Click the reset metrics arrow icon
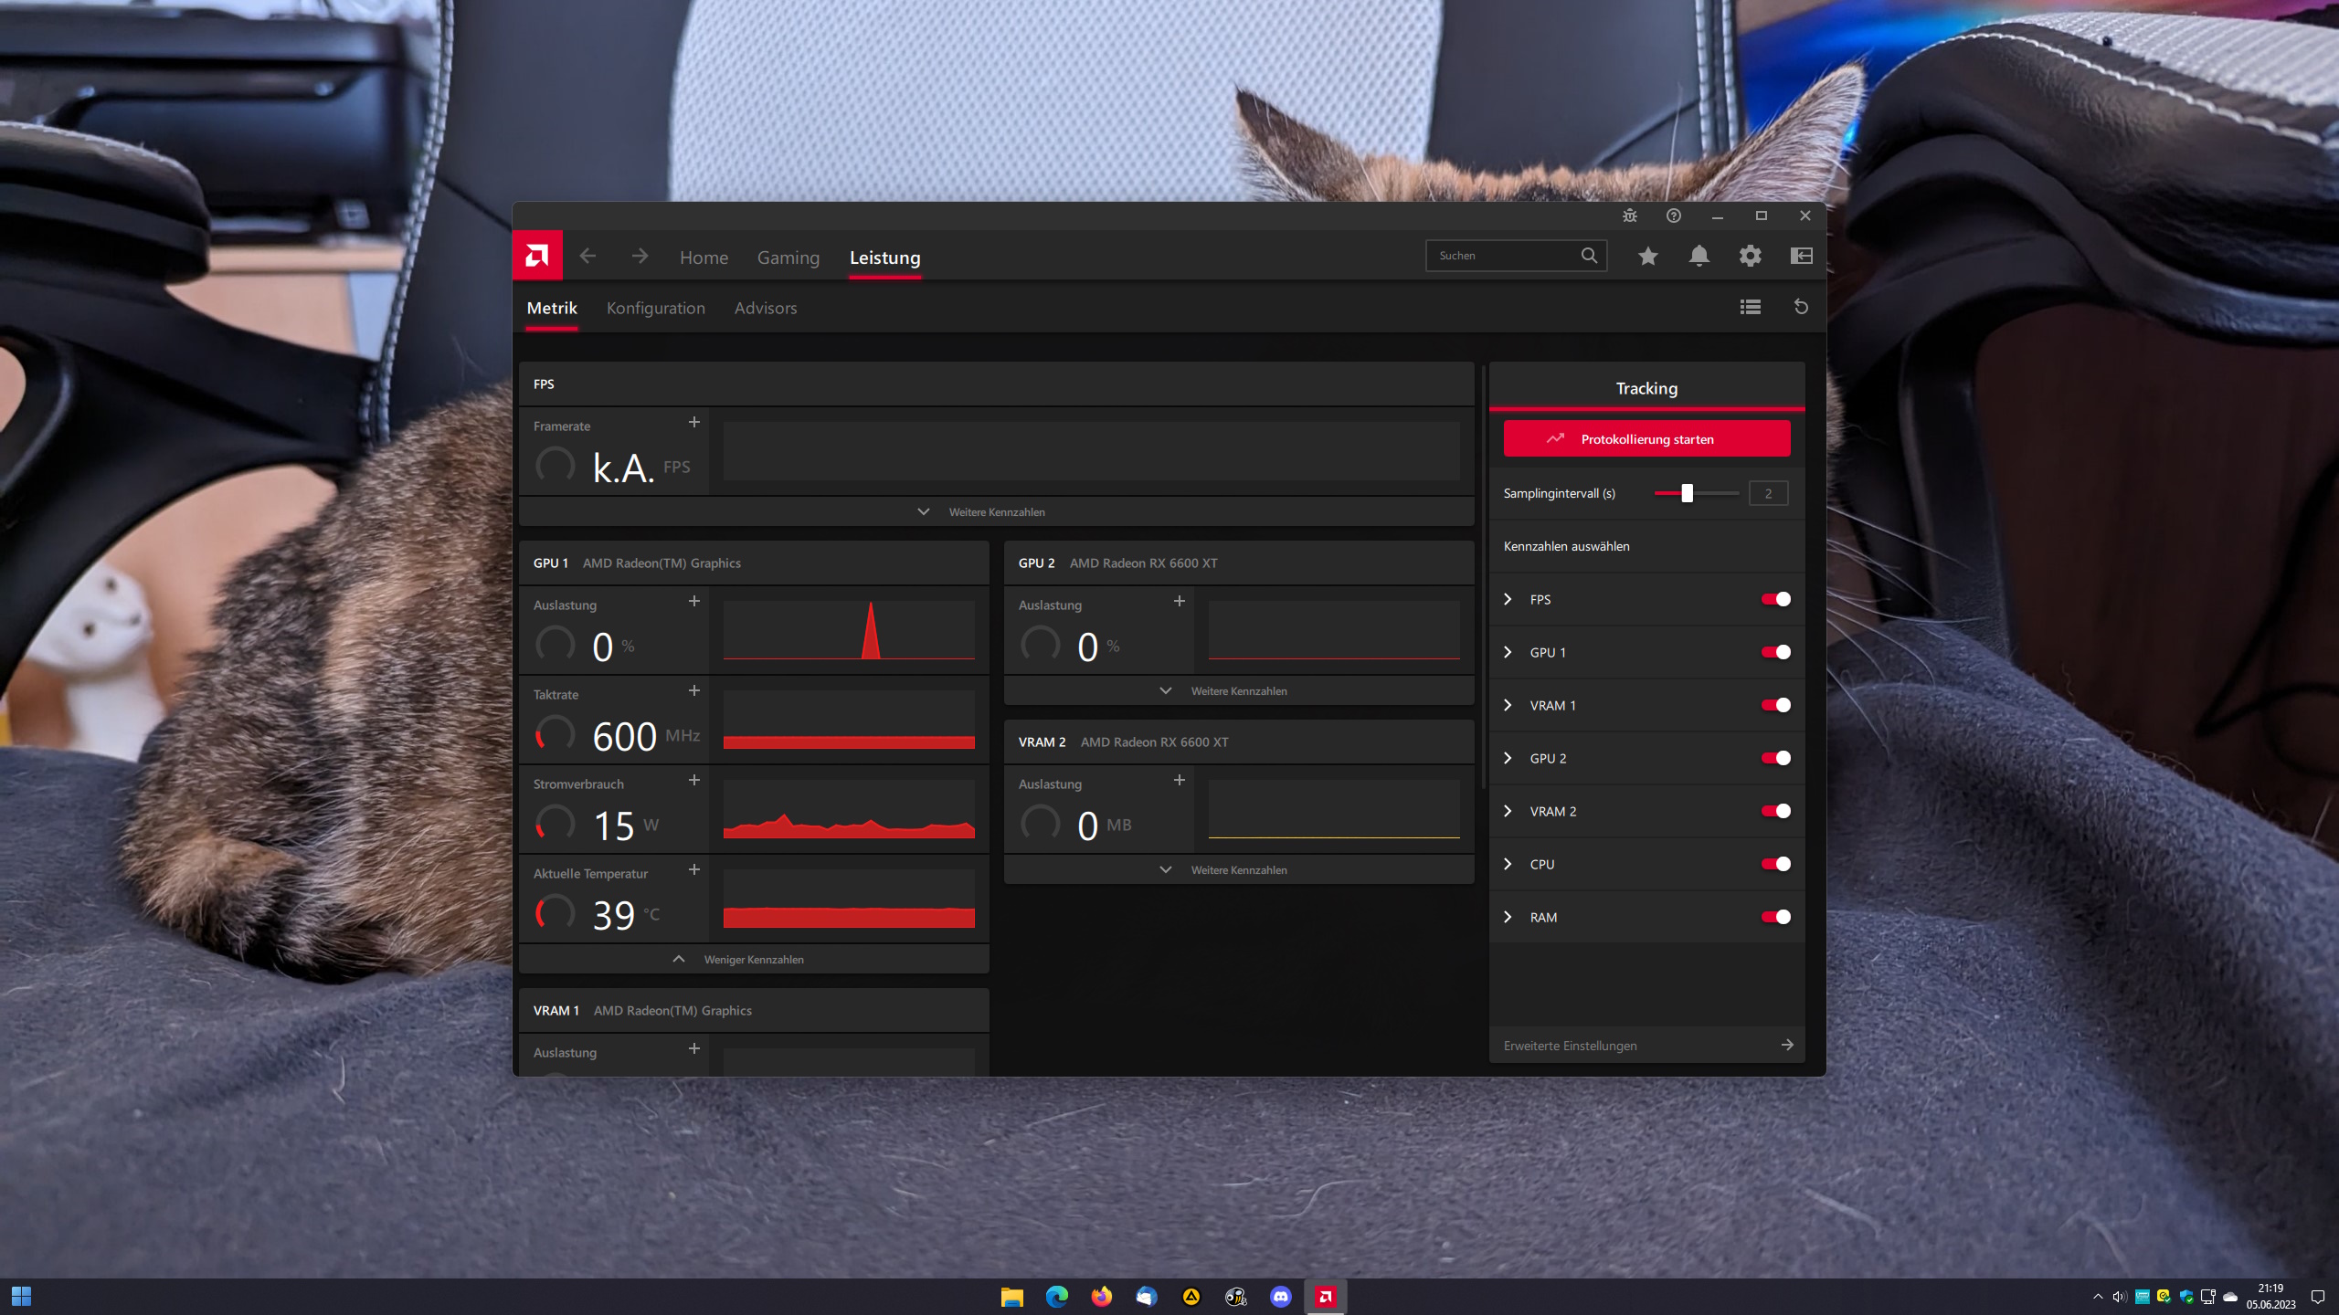2339x1315 pixels. point(1801,307)
